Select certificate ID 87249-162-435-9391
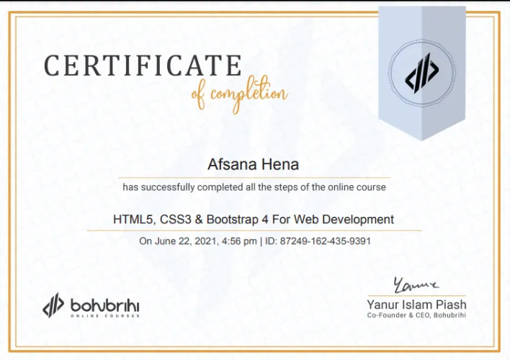This screenshot has height=360, width=510. pyautogui.click(x=324, y=241)
